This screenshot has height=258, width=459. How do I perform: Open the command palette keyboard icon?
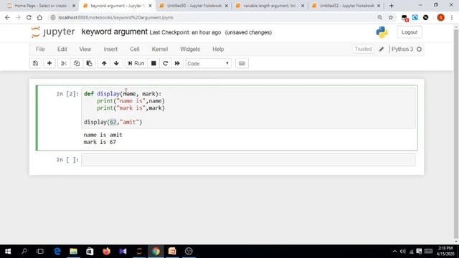point(242,64)
